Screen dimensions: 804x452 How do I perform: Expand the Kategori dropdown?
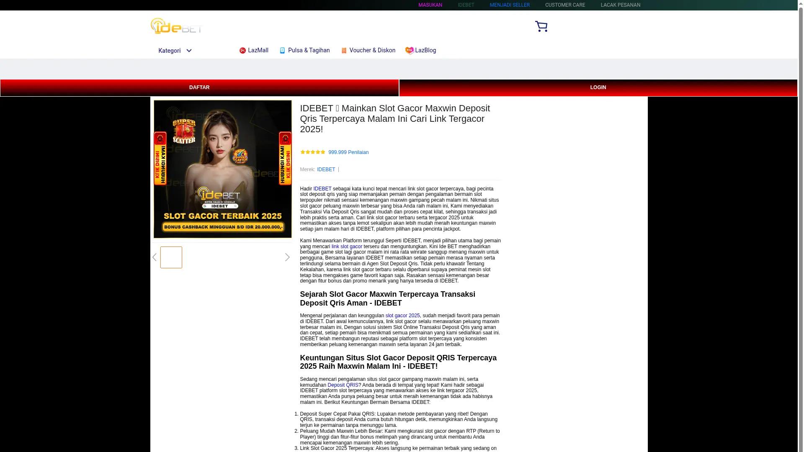pyautogui.click(x=170, y=51)
